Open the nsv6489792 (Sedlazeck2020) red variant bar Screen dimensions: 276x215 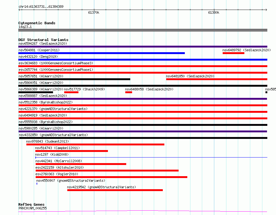234,53
